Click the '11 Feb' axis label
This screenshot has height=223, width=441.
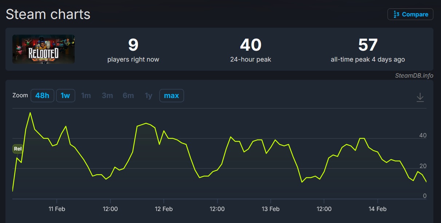pos(57,209)
